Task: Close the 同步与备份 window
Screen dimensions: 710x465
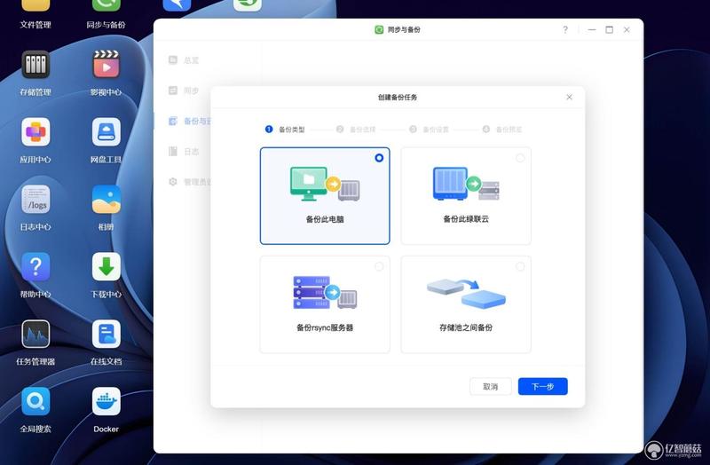Action: click(x=627, y=30)
